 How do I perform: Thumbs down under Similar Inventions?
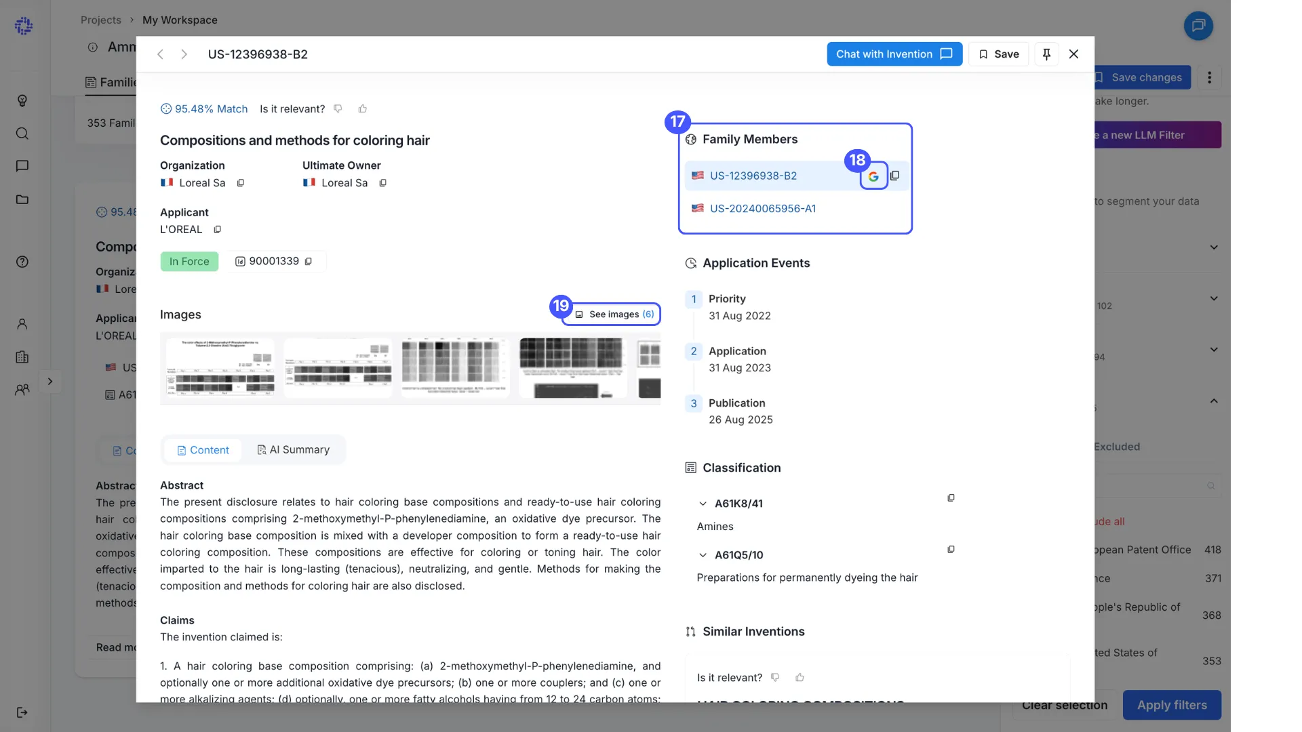pos(775,678)
